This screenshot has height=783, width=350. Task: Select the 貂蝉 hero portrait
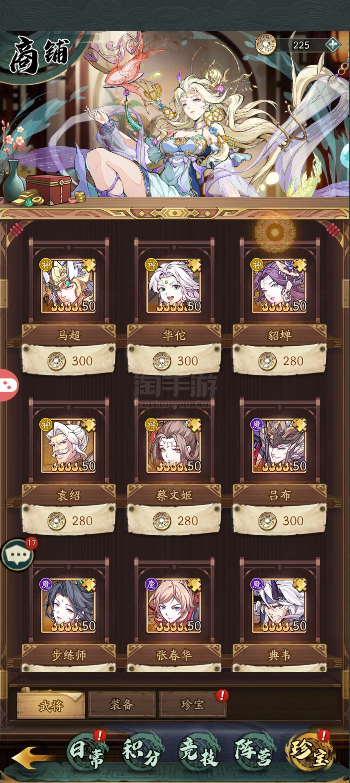tap(279, 286)
